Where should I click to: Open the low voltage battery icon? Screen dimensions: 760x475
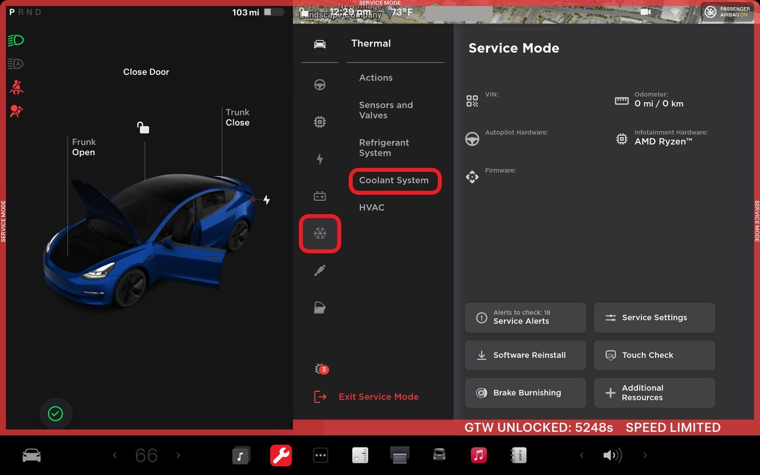pos(320,196)
